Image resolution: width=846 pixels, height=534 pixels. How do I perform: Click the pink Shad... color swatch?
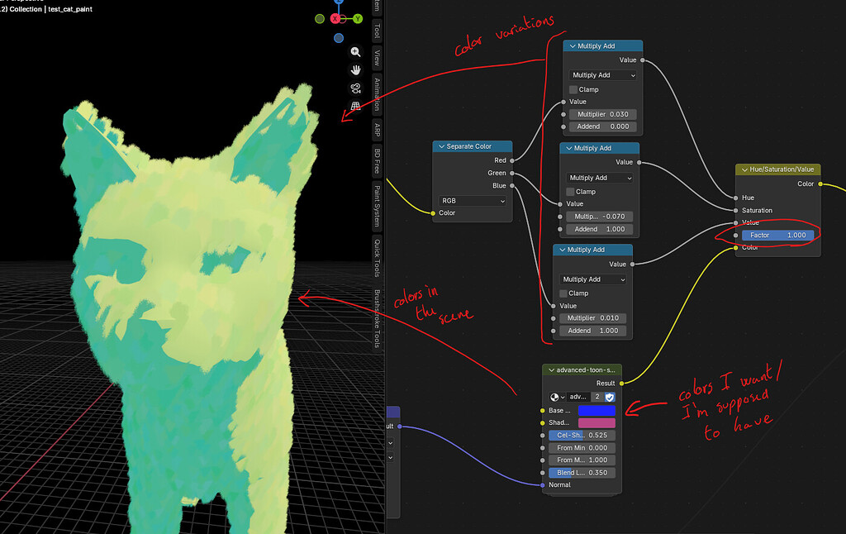[596, 422]
